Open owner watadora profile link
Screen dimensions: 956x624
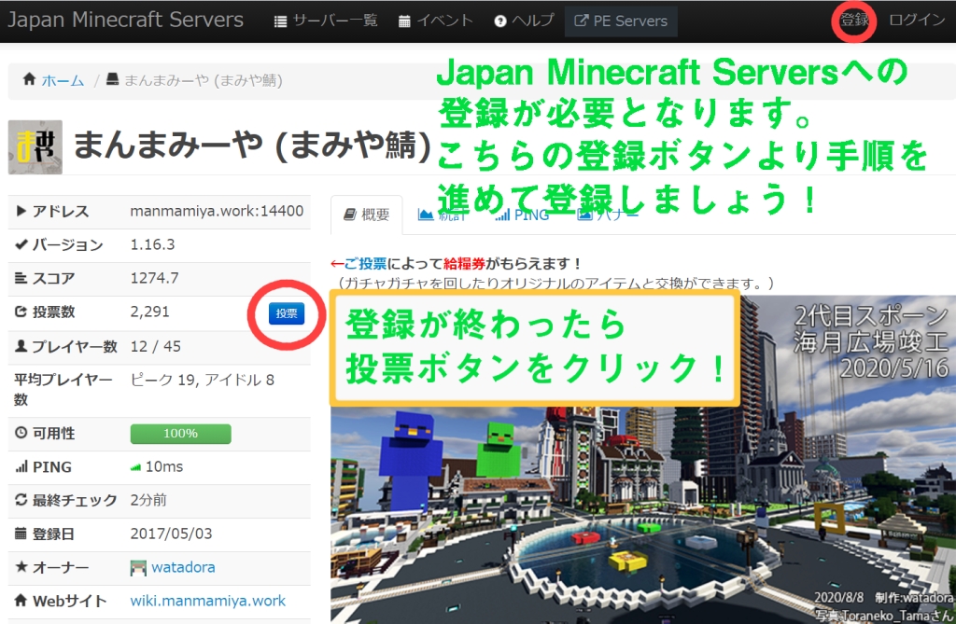point(183,567)
